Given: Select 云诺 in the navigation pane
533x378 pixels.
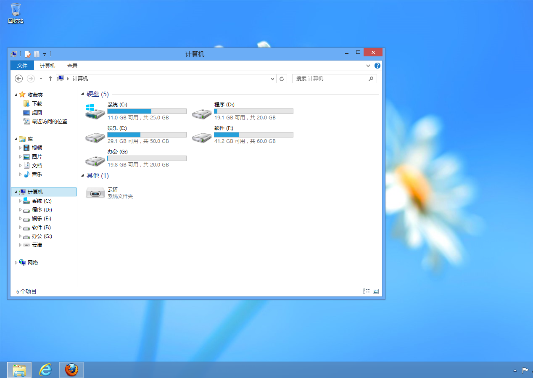Looking at the screenshot, I should tap(37, 245).
